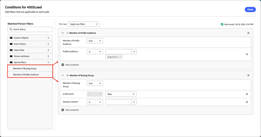This screenshot has height=137, width=261.
Task: Open the Is Removed false dropdown
Action: point(121,94)
